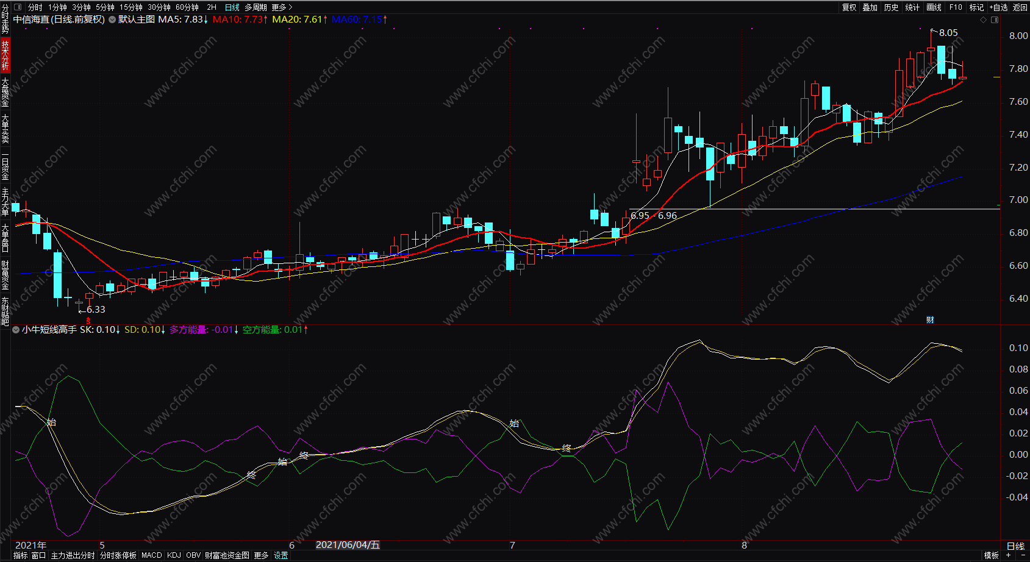Switch to 30分钟 timeframe

159,7
